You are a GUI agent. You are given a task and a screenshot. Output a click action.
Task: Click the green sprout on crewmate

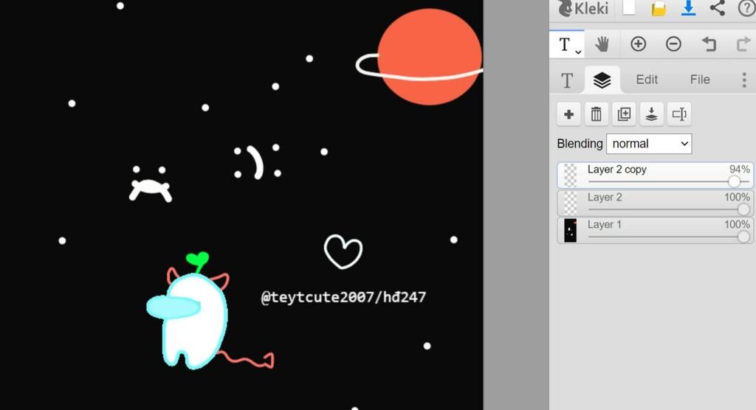tap(197, 261)
